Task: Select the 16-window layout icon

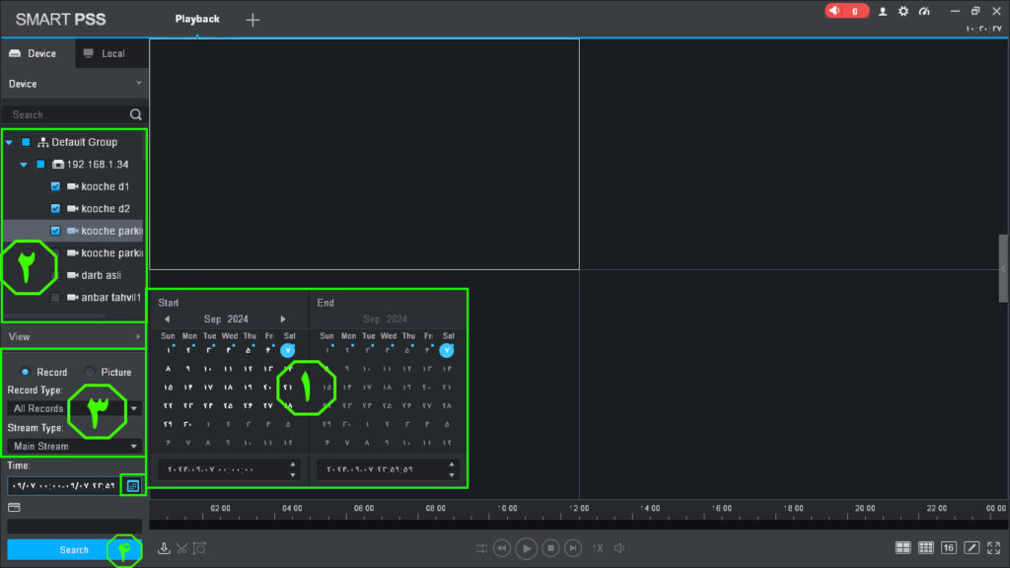Action: [948, 547]
